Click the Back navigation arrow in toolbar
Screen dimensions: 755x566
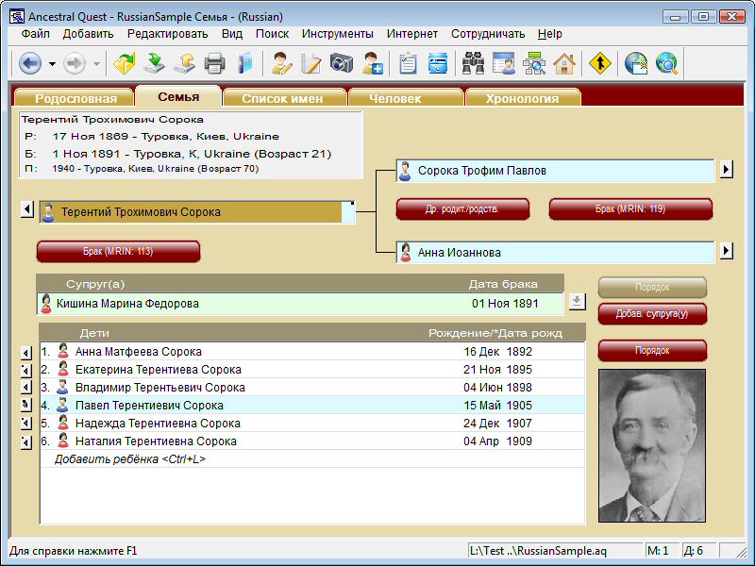click(x=30, y=63)
